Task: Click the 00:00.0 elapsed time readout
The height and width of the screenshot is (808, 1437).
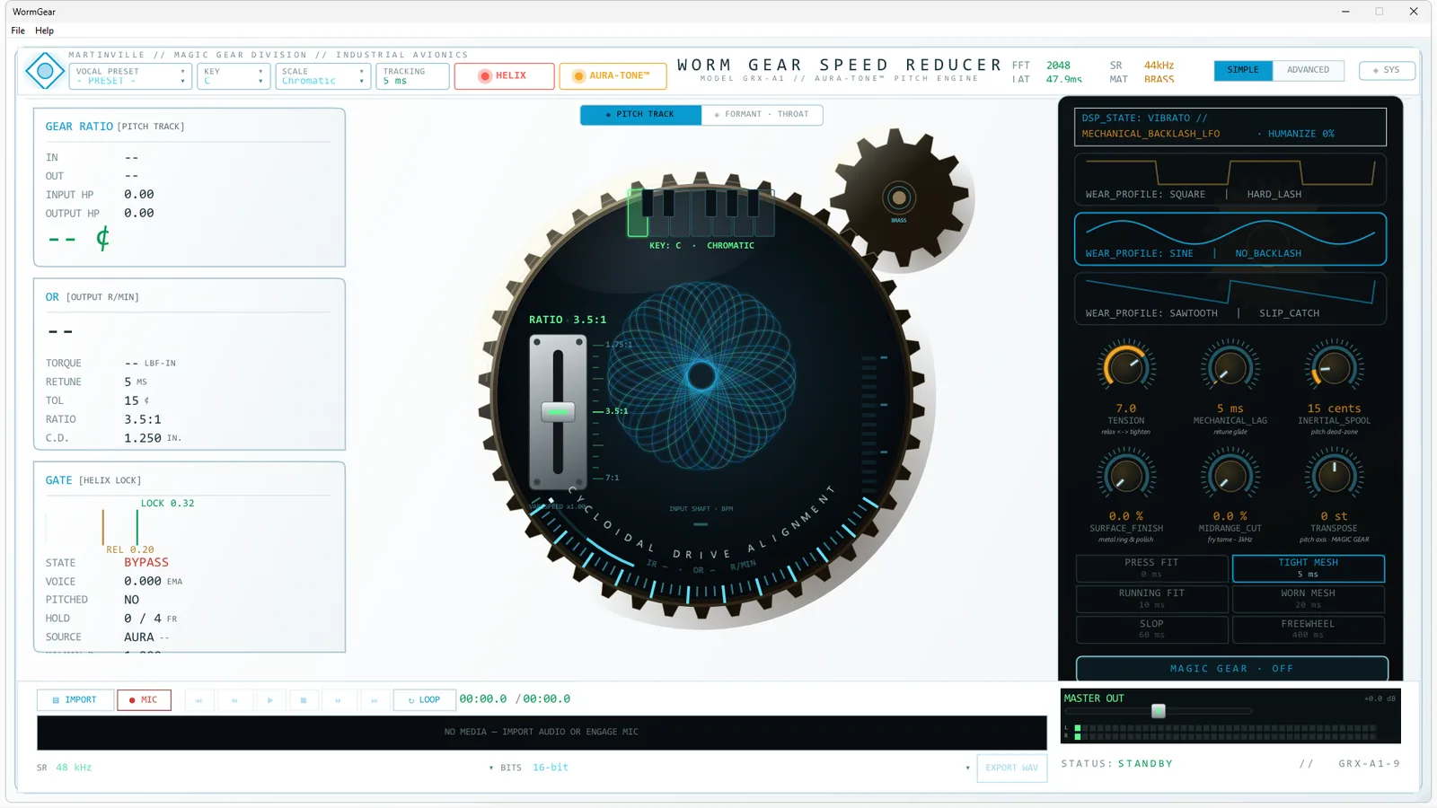Action: [x=483, y=699]
